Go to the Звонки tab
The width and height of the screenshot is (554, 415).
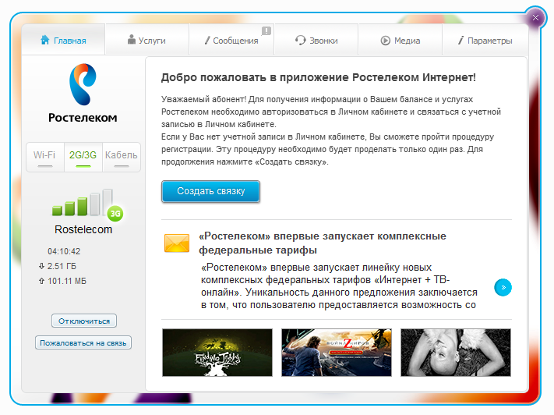coord(316,40)
